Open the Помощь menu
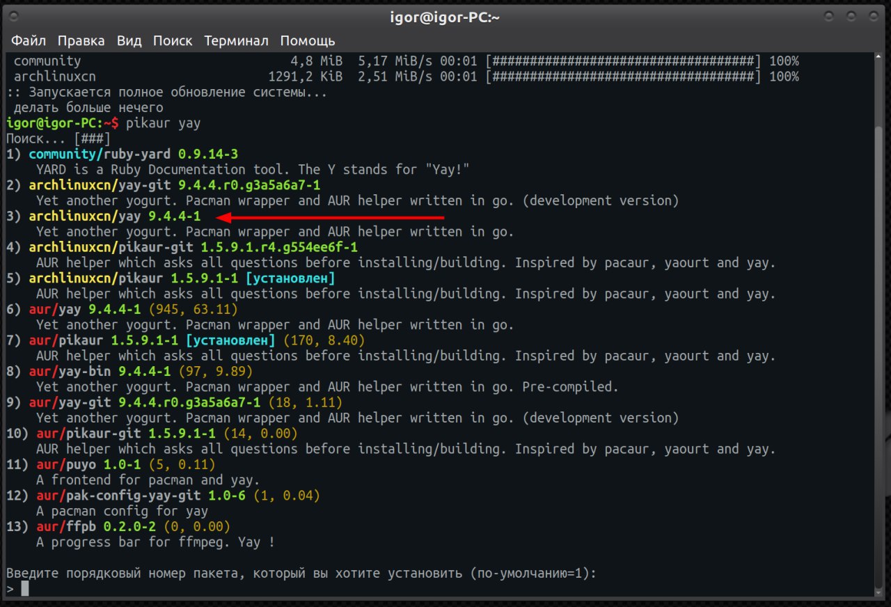 (x=308, y=40)
